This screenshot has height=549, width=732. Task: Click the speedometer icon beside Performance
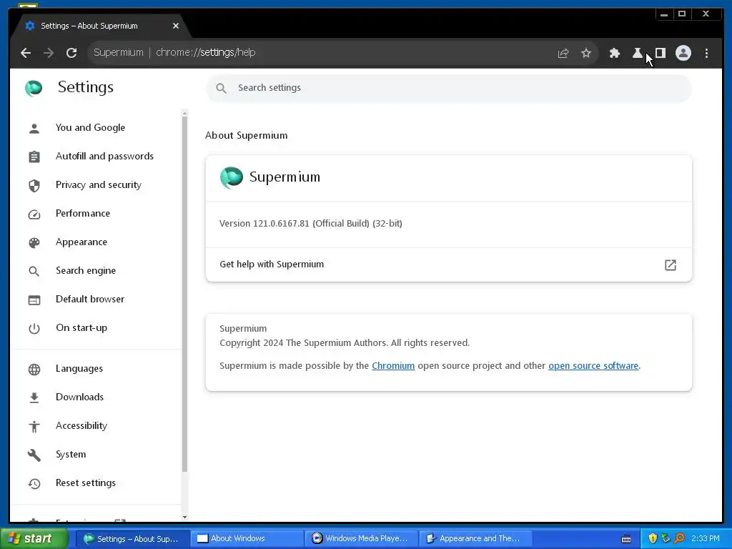pos(34,214)
